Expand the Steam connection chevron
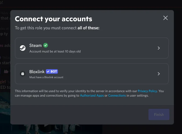The width and height of the screenshot is (182, 134). [x=159, y=48]
